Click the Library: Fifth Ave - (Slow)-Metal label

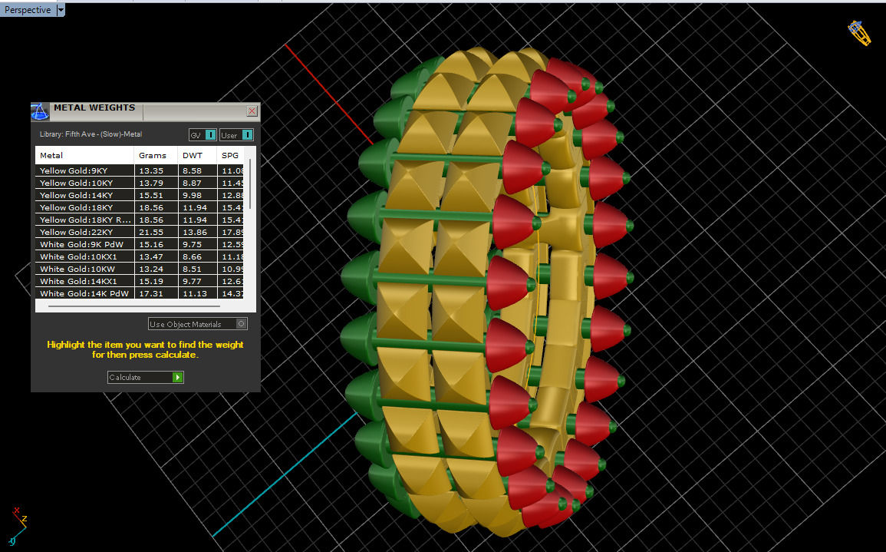tap(91, 134)
